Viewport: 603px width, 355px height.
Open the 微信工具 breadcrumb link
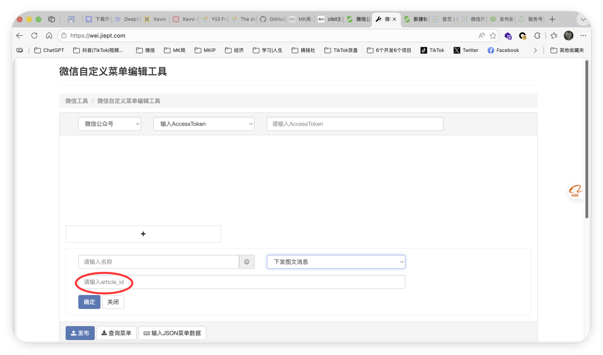(76, 100)
